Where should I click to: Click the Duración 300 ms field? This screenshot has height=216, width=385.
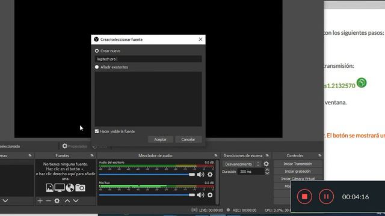click(x=251, y=172)
